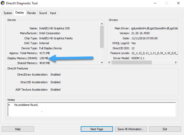Click Drivers panel scroll left arrow
Image resolution: width=184 pixels, height=135 pixels.
coord(109,62)
